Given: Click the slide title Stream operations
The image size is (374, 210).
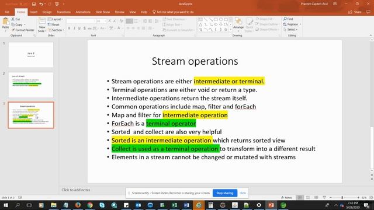Looking at the screenshot, I should point(195,61).
